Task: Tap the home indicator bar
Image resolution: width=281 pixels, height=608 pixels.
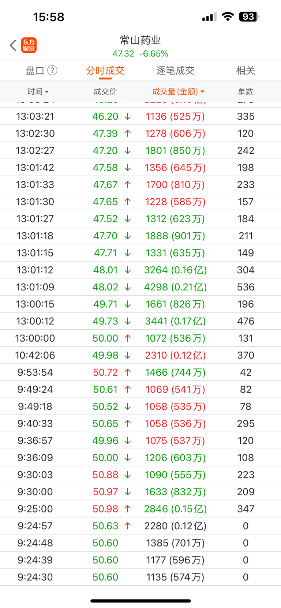Action: coord(140,601)
